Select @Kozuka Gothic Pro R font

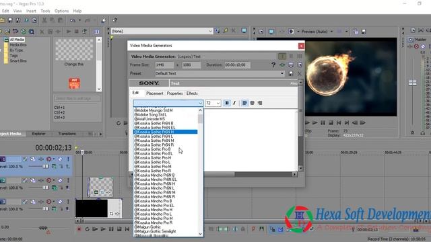point(166,171)
